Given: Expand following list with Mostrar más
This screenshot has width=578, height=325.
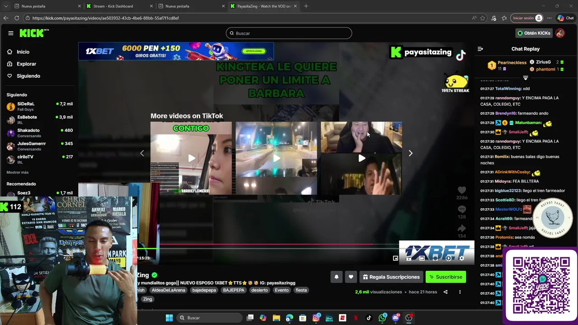Looking at the screenshot, I should [17, 172].
